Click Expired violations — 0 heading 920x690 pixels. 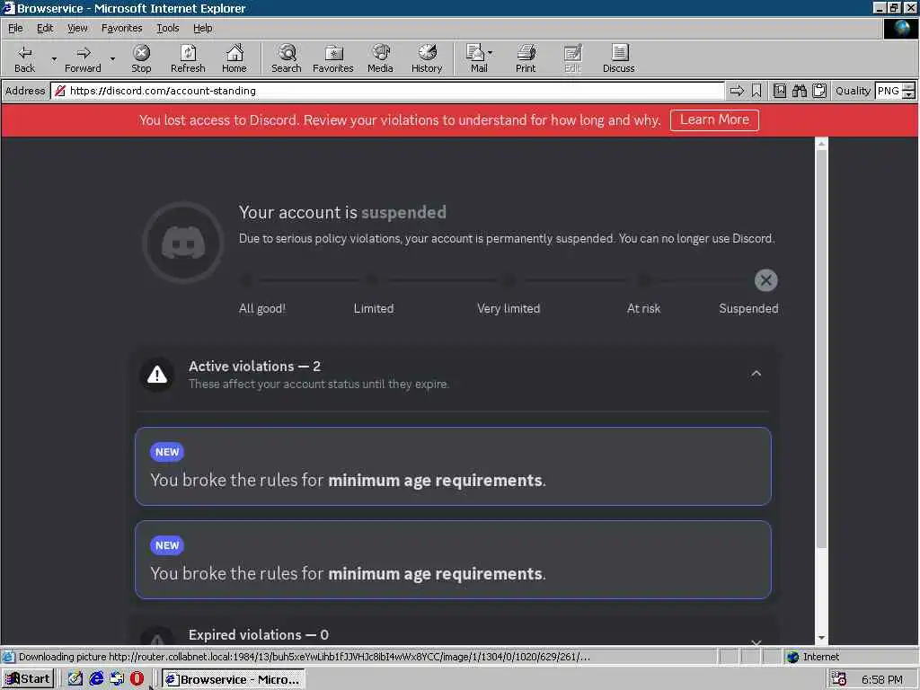(258, 635)
